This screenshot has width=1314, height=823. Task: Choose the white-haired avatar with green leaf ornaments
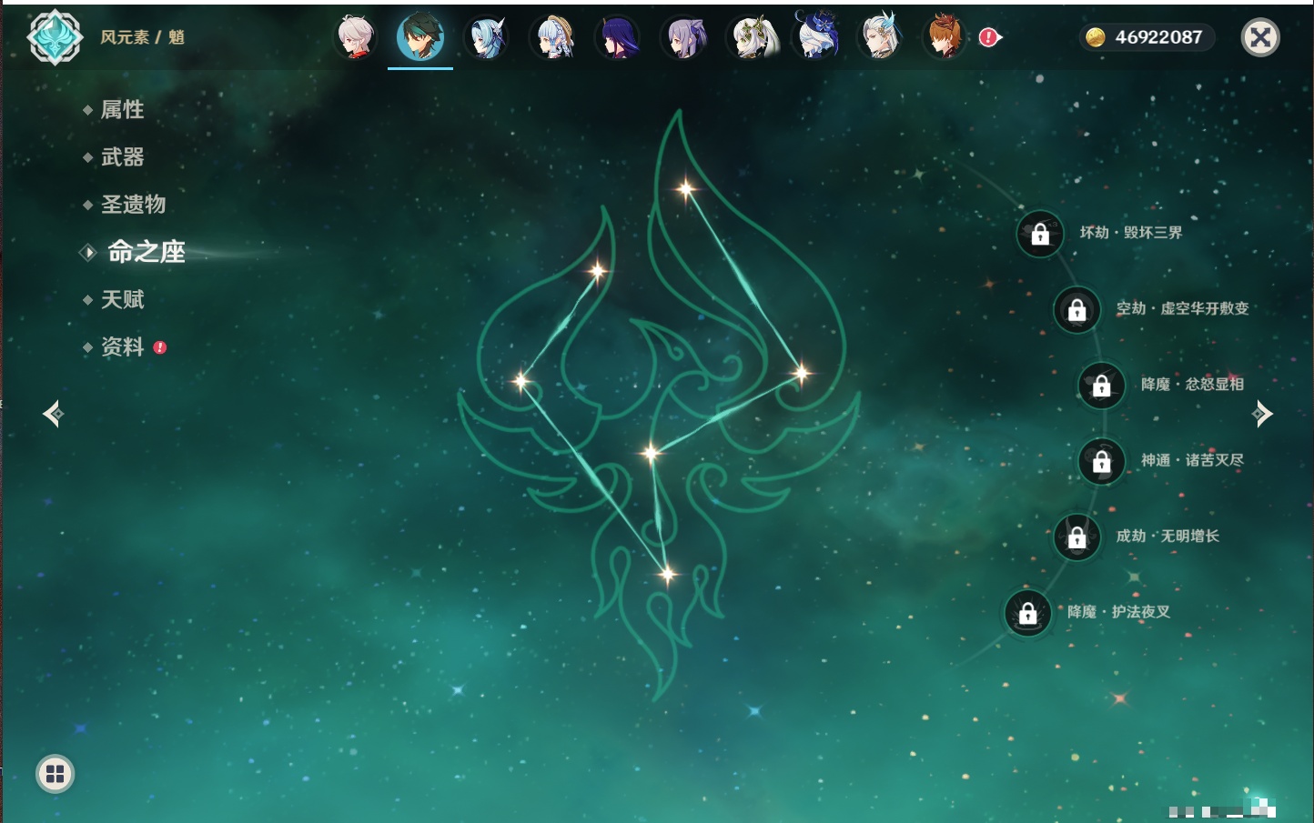pyautogui.click(x=752, y=37)
